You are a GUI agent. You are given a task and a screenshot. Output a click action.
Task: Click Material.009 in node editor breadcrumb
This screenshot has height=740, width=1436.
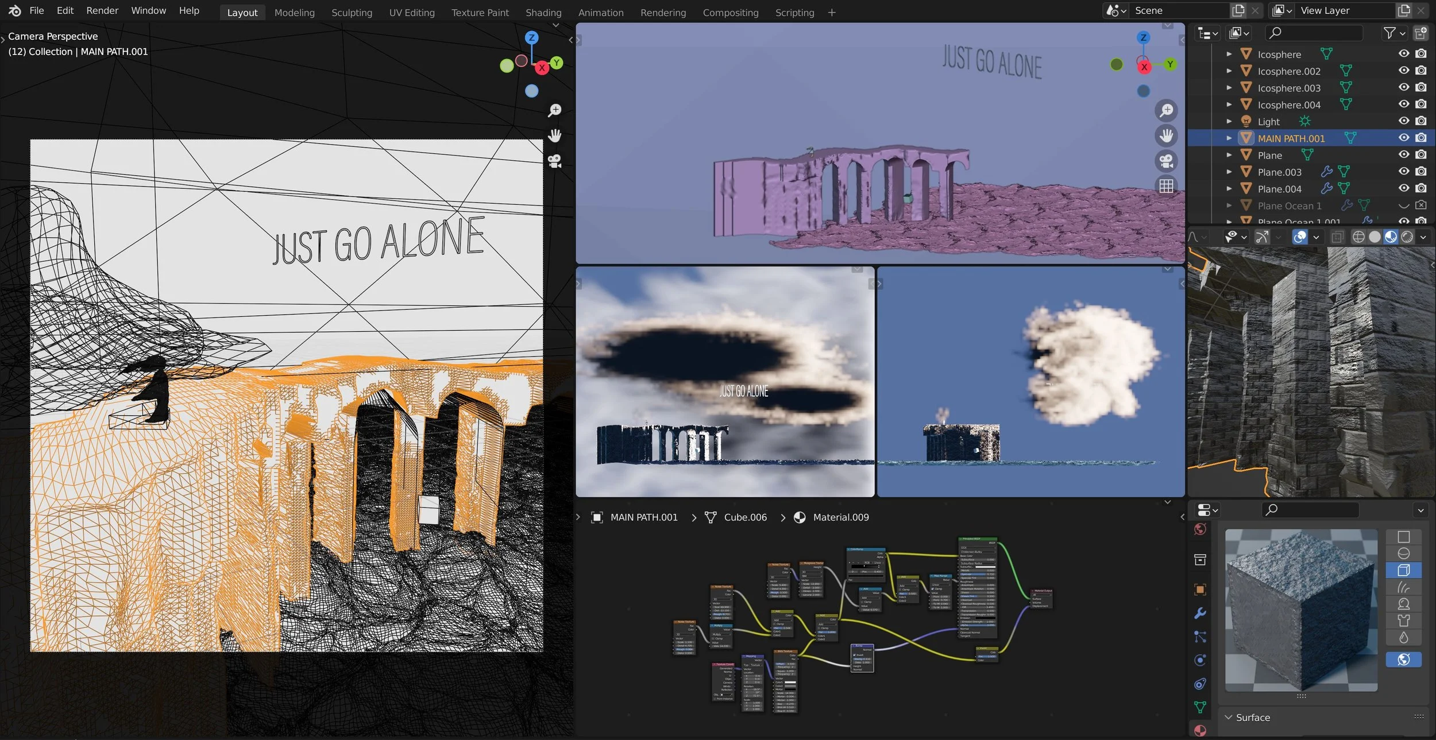(840, 517)
